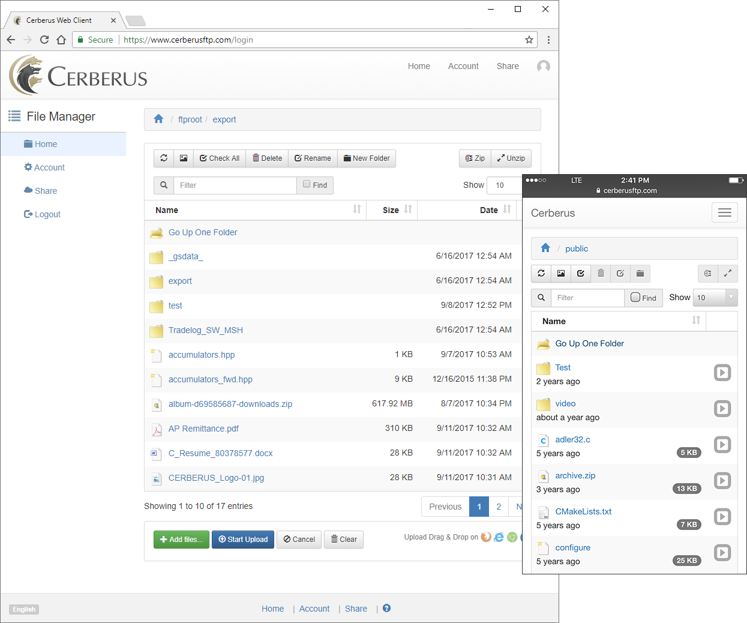
Task: Sort desktop file list by Name
Action: pyautogui.click(x=256, y=210)
